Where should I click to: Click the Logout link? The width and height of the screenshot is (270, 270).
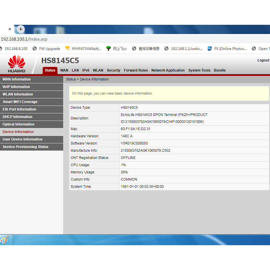(x=263, y=60)
